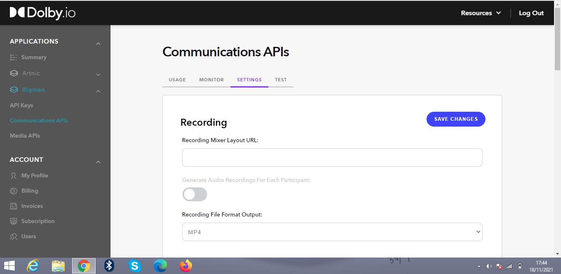Image resolution: width=561 pixels, height=274 pixels.
Task: Click the Invoices icon in sidebar
Action: click(x=14, y=206)
